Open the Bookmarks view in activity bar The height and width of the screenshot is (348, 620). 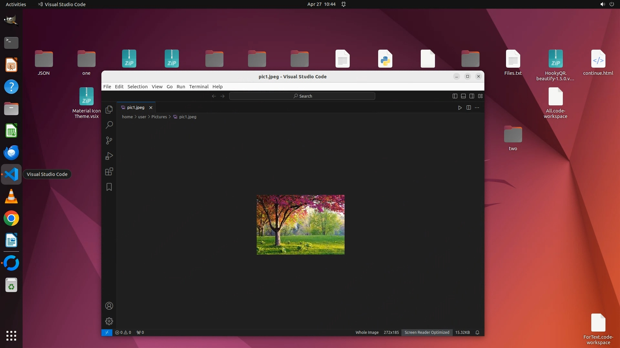point(109,187)
